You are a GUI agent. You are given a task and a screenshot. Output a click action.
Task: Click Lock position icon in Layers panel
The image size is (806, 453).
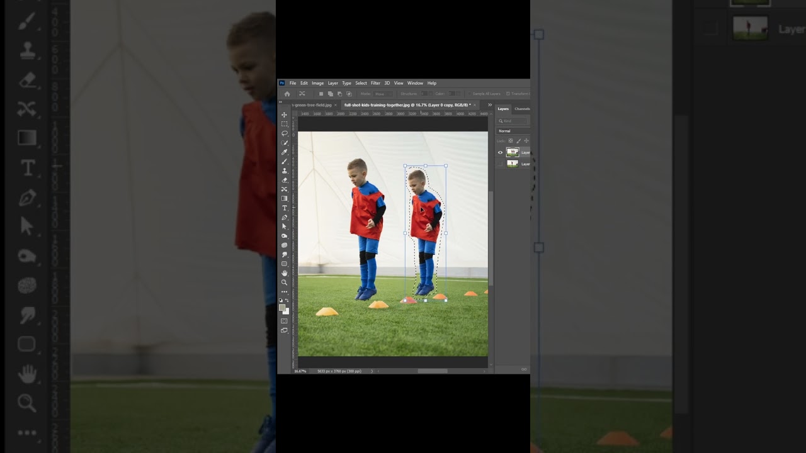coord(526,141)
